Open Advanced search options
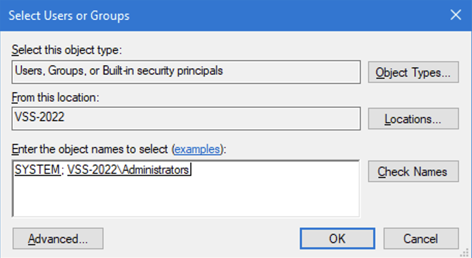The height and width of the screenshot is (258, 472). pyautogui.click(x=58, y=239)
